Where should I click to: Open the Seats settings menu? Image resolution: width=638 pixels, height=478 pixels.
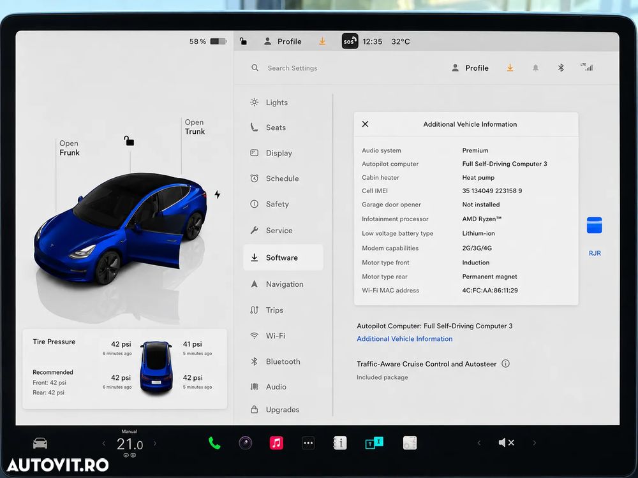tap(268, 127)
